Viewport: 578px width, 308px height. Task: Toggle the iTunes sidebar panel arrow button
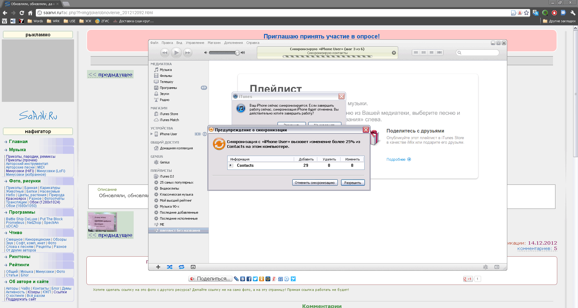click(497, 267)
